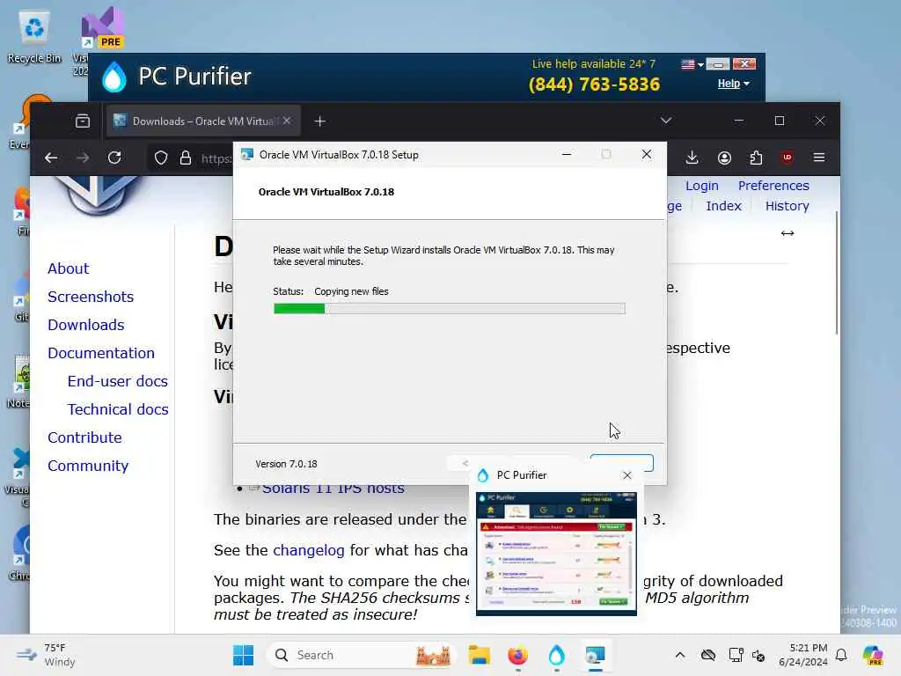Screen dimensions: 901x676
Task: Click the History link
Action: tap(787, 206)
